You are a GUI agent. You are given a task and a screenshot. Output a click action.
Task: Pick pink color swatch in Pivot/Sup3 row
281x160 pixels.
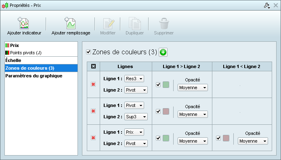pyautogui.click(x=166, y=111)
